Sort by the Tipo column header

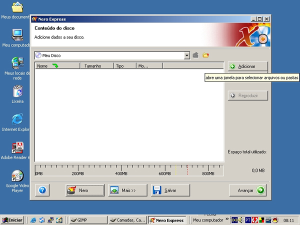125,66
